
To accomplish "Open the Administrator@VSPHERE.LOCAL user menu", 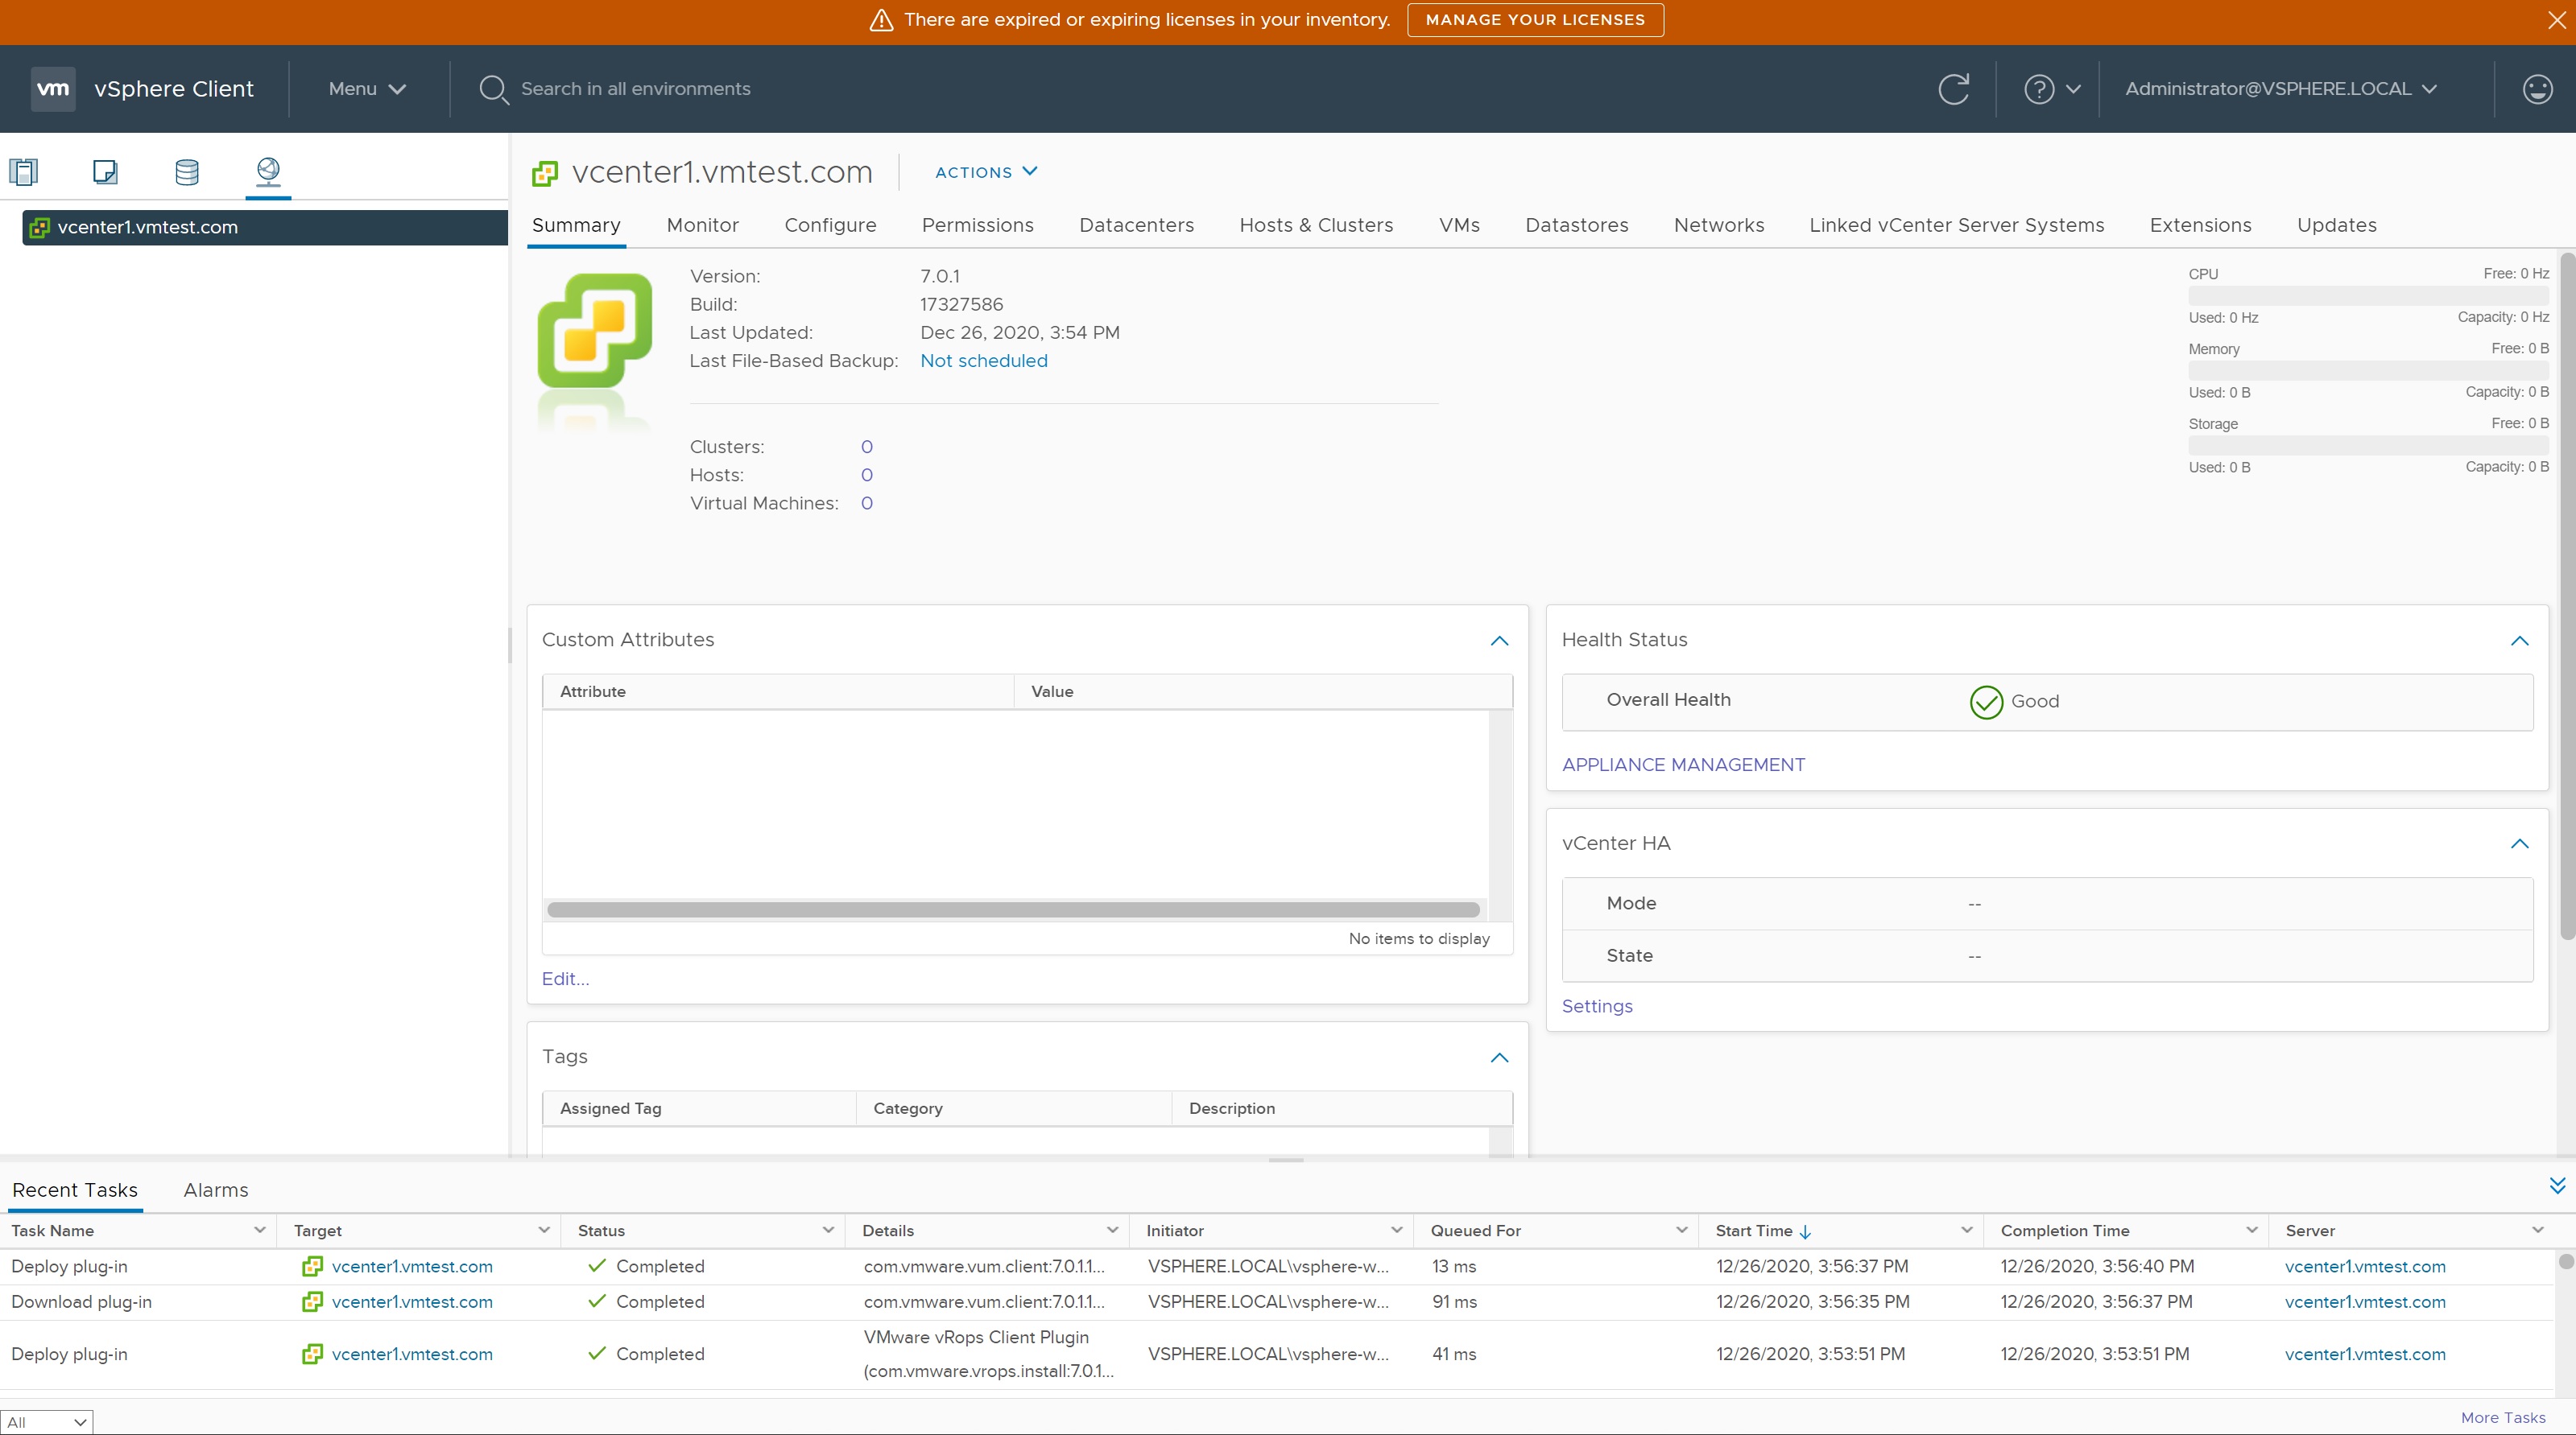I will tap(2281, 89).
